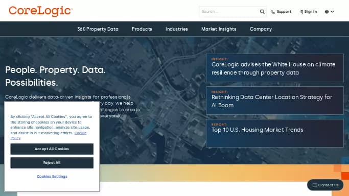Open the Sign In link
The height and width of the screenshot is (196, 349).
click(x=308, y=12)
